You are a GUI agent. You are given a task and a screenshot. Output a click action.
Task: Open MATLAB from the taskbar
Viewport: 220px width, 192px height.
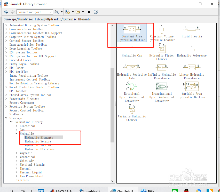[60, 190]
